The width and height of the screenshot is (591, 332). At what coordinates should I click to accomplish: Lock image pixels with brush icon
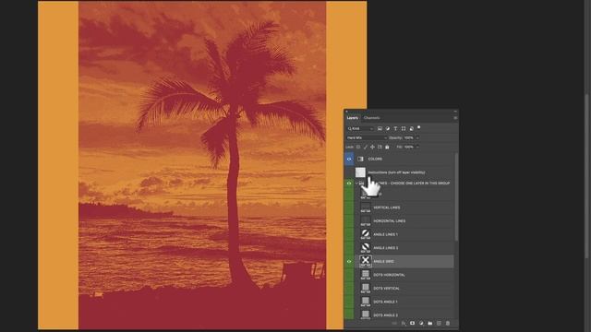click(366, 147)
